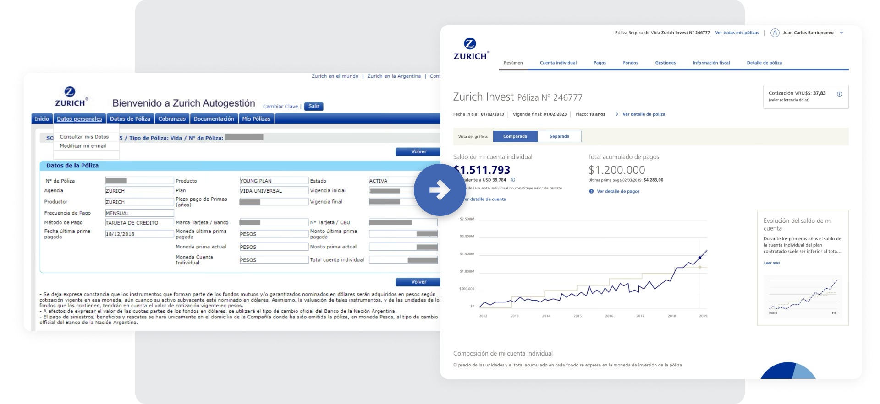
Task: Click the Producto field showing YOUNG PLAN
Action: click(274, 181)
